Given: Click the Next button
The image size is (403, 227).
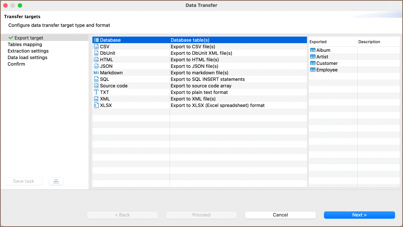Looking at the screenshot, I should [x=359, y=215].
